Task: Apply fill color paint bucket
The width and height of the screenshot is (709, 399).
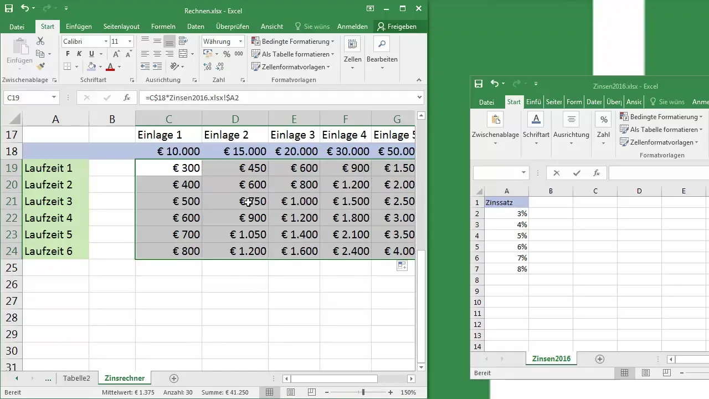Action: point(92,66)
